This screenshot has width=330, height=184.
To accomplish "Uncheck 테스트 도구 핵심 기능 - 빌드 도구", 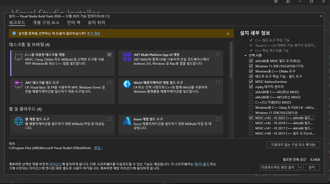I will coord(251,76).
